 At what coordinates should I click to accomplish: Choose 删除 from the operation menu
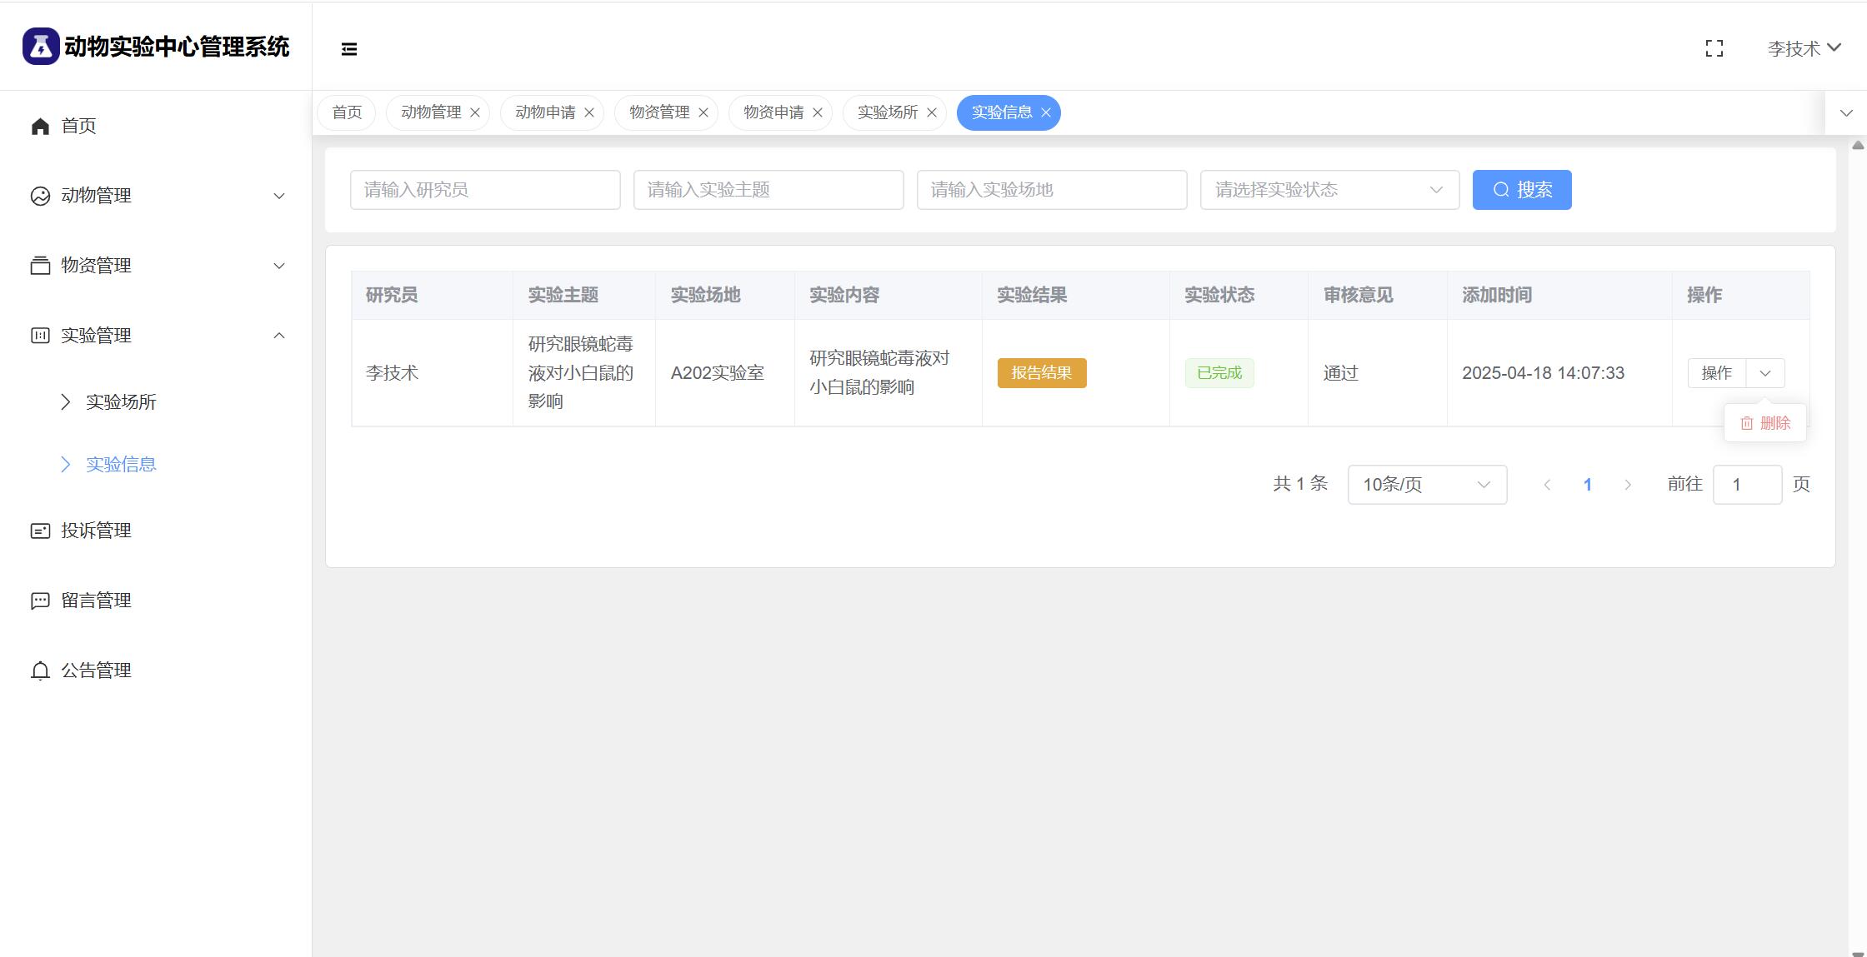click(1765, 423)
